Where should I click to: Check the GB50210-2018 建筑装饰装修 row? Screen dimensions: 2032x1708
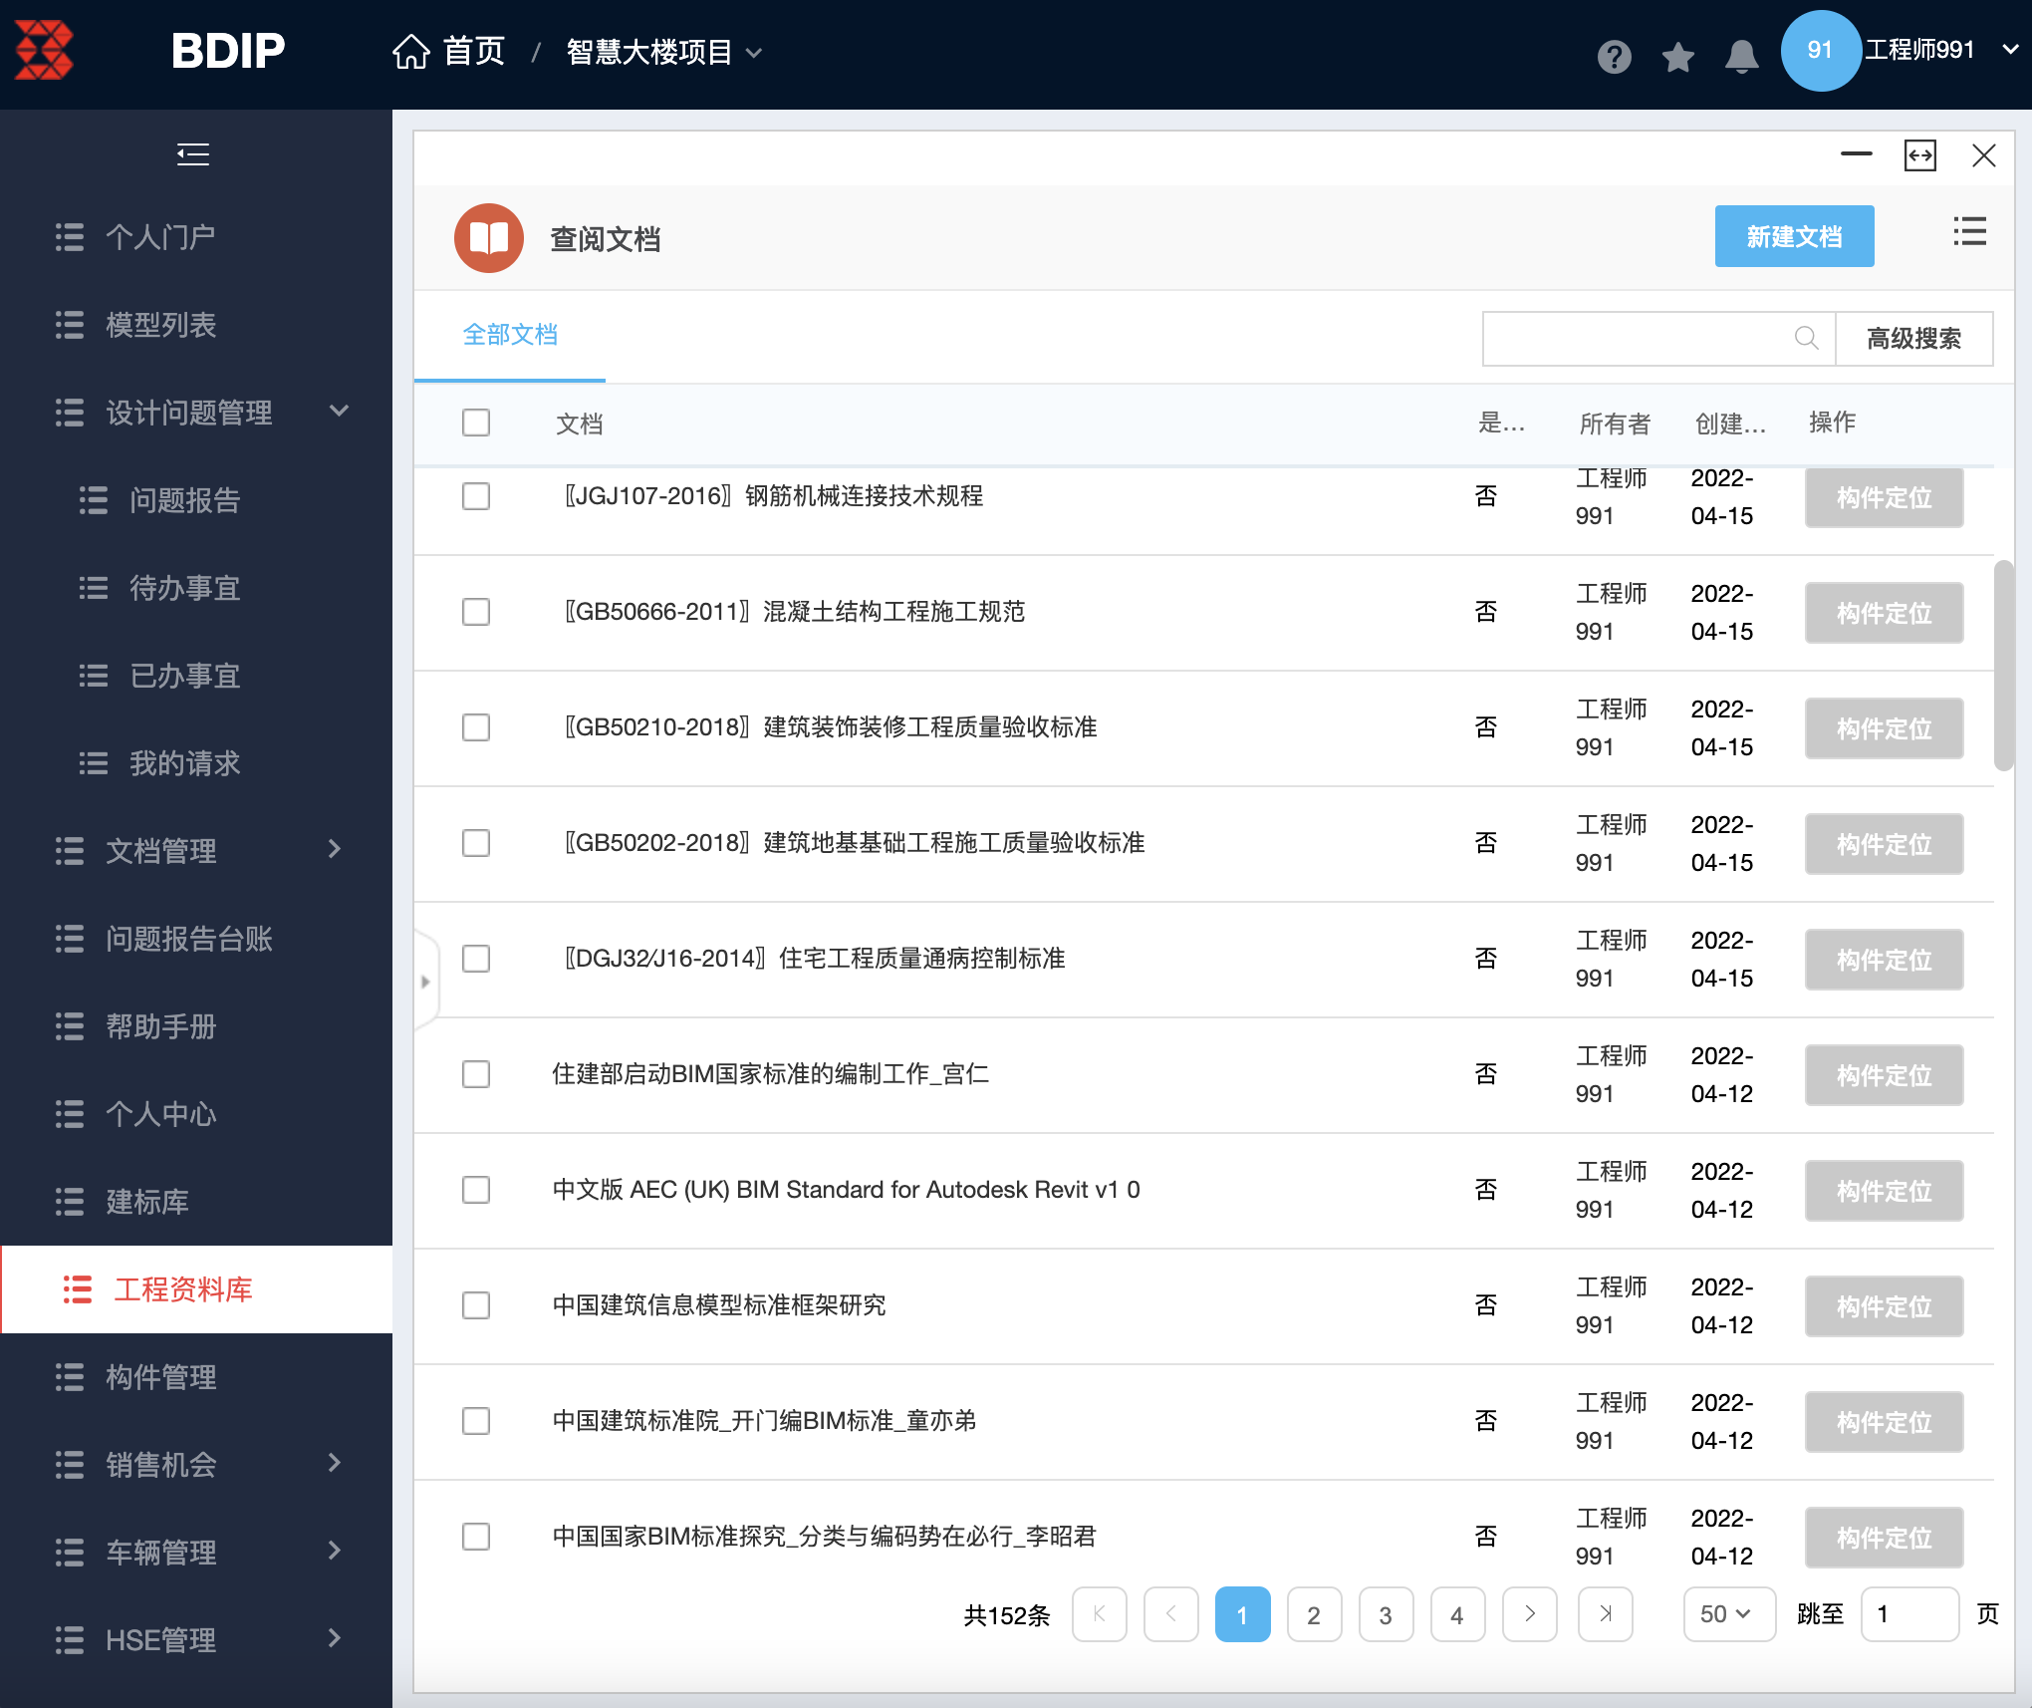click(476, 727)
